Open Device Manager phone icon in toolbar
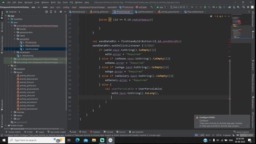 tap(234, 7)
